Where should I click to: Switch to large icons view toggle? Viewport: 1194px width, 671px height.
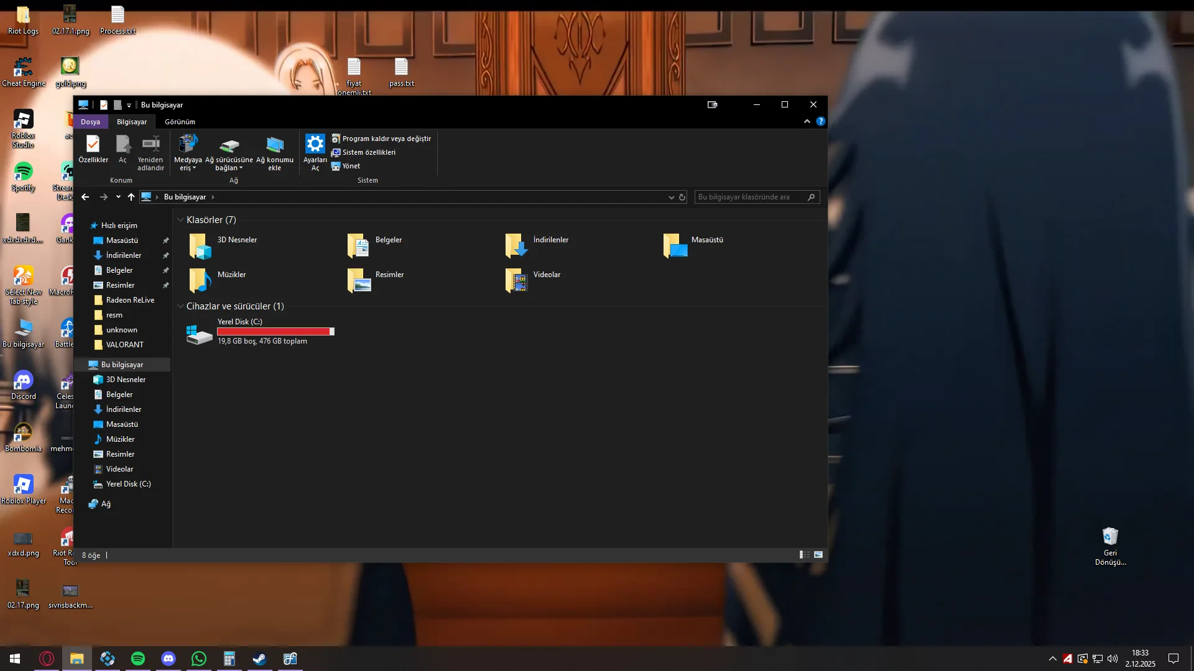coord(818,555)
